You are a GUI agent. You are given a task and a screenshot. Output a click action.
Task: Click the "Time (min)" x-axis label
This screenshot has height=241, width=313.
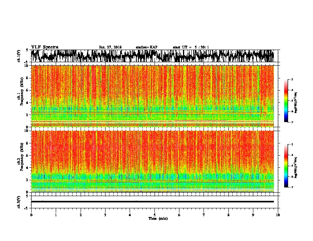tap(158, 219)
